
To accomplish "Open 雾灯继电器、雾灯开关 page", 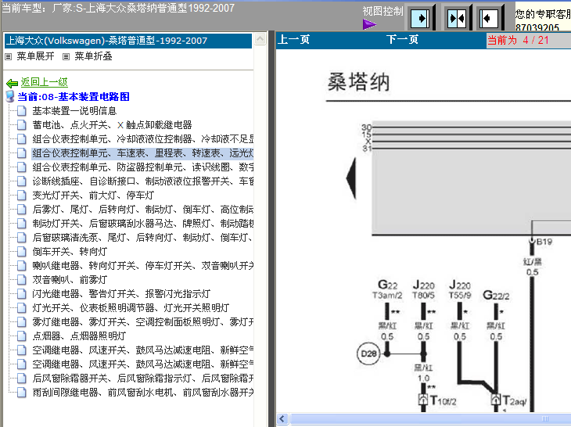I will coord(142,321).
